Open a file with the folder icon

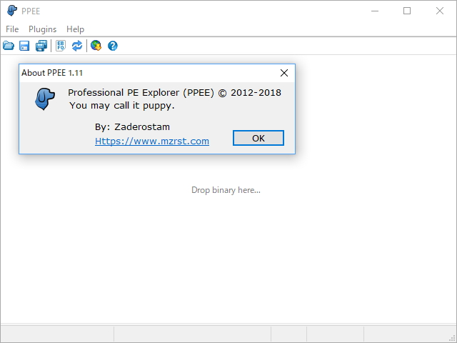[9, 46]
